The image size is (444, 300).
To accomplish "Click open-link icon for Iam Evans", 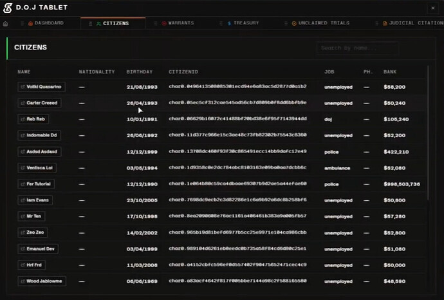I will (x=23, y=200).
